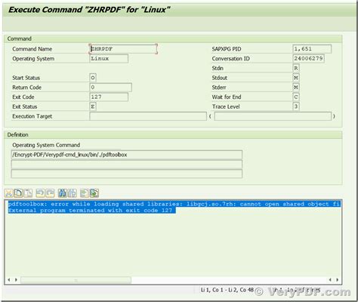
Task: Click the Save as local file icon
Action: (94, 193)
